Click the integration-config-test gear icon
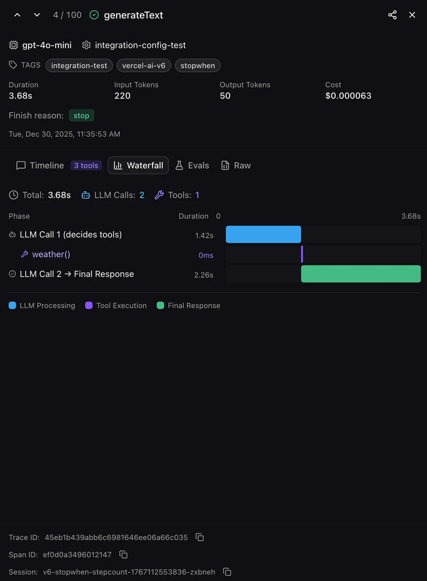This screenshot has width=427, height=581. pos(86,45)
